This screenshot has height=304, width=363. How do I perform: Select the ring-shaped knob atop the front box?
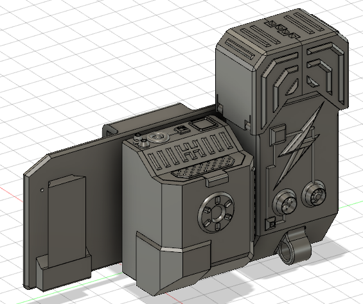coord(159,137)
